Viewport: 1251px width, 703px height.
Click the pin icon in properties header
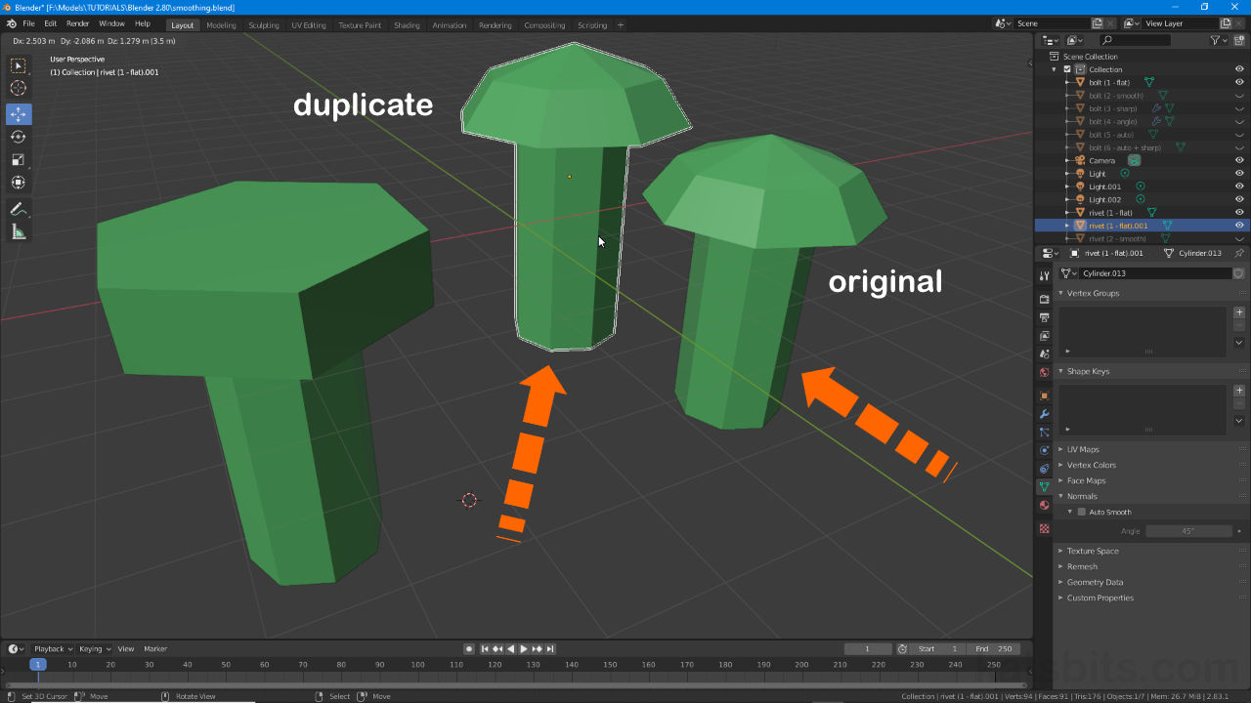pos(1239,253)
